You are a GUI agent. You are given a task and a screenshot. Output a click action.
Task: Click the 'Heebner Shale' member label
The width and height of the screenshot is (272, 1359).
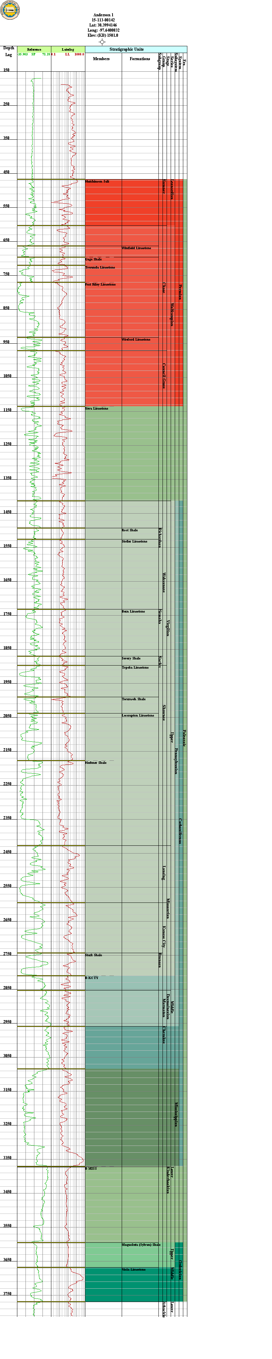point(96,763)
